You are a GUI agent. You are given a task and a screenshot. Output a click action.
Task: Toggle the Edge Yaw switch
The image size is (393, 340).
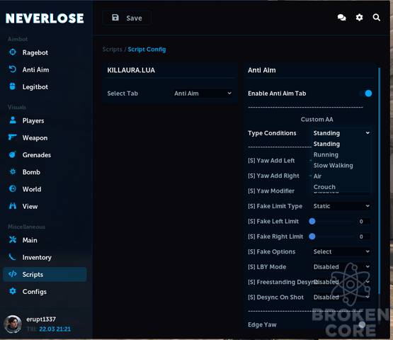click(x=365, y=324)
